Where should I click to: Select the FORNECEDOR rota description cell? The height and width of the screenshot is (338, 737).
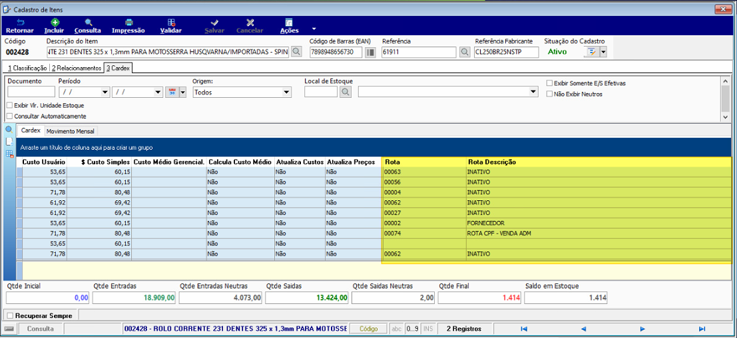599,223
